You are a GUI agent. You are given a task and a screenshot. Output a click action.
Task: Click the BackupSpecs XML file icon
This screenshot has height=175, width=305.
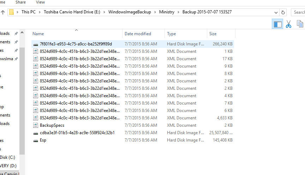click(x=35, y=125)
